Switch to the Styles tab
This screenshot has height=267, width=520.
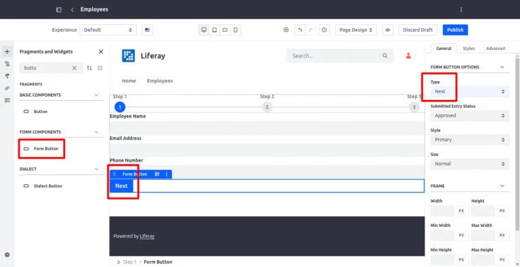(469, 49)
